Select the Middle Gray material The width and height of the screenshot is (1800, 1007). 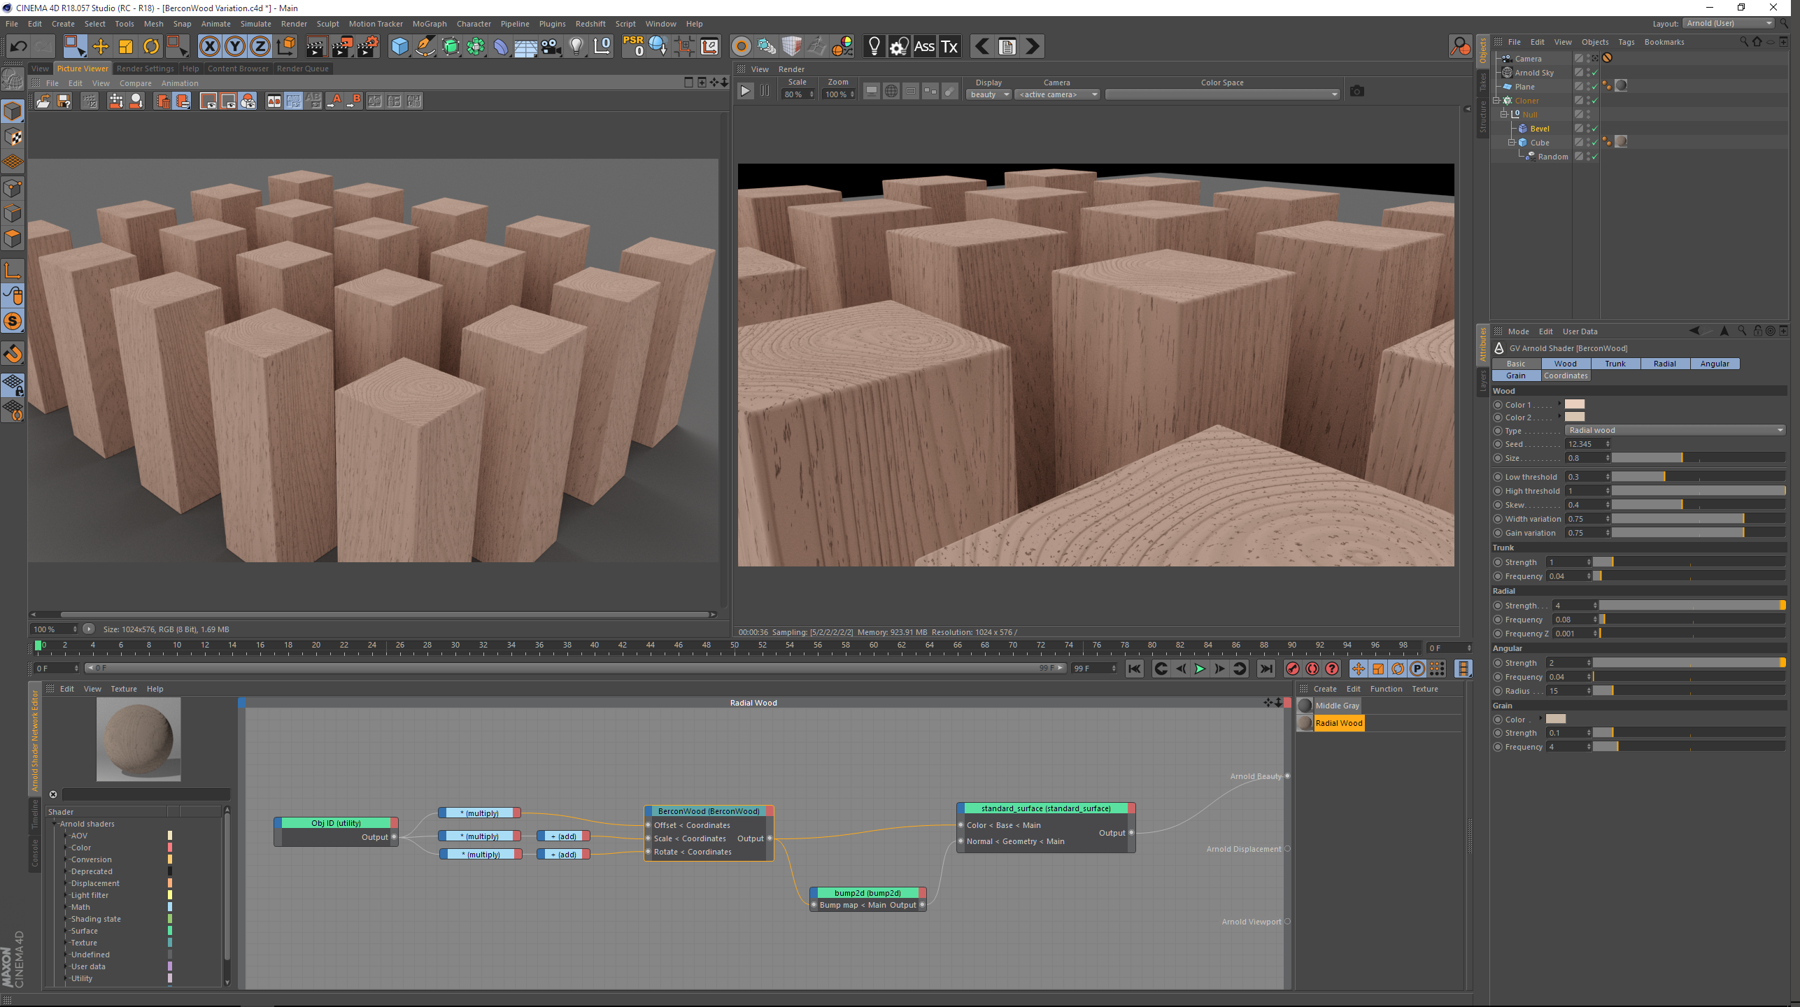click(x=1337, y=706)
